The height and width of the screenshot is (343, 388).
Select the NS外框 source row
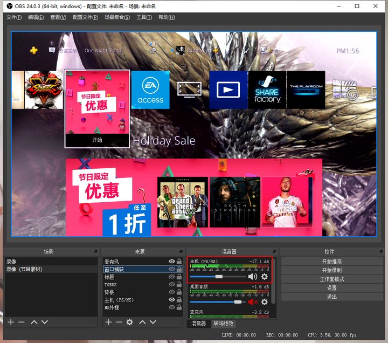143,307
